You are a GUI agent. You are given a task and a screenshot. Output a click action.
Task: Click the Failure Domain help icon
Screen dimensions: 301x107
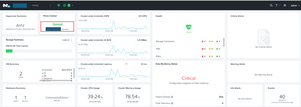172,97
